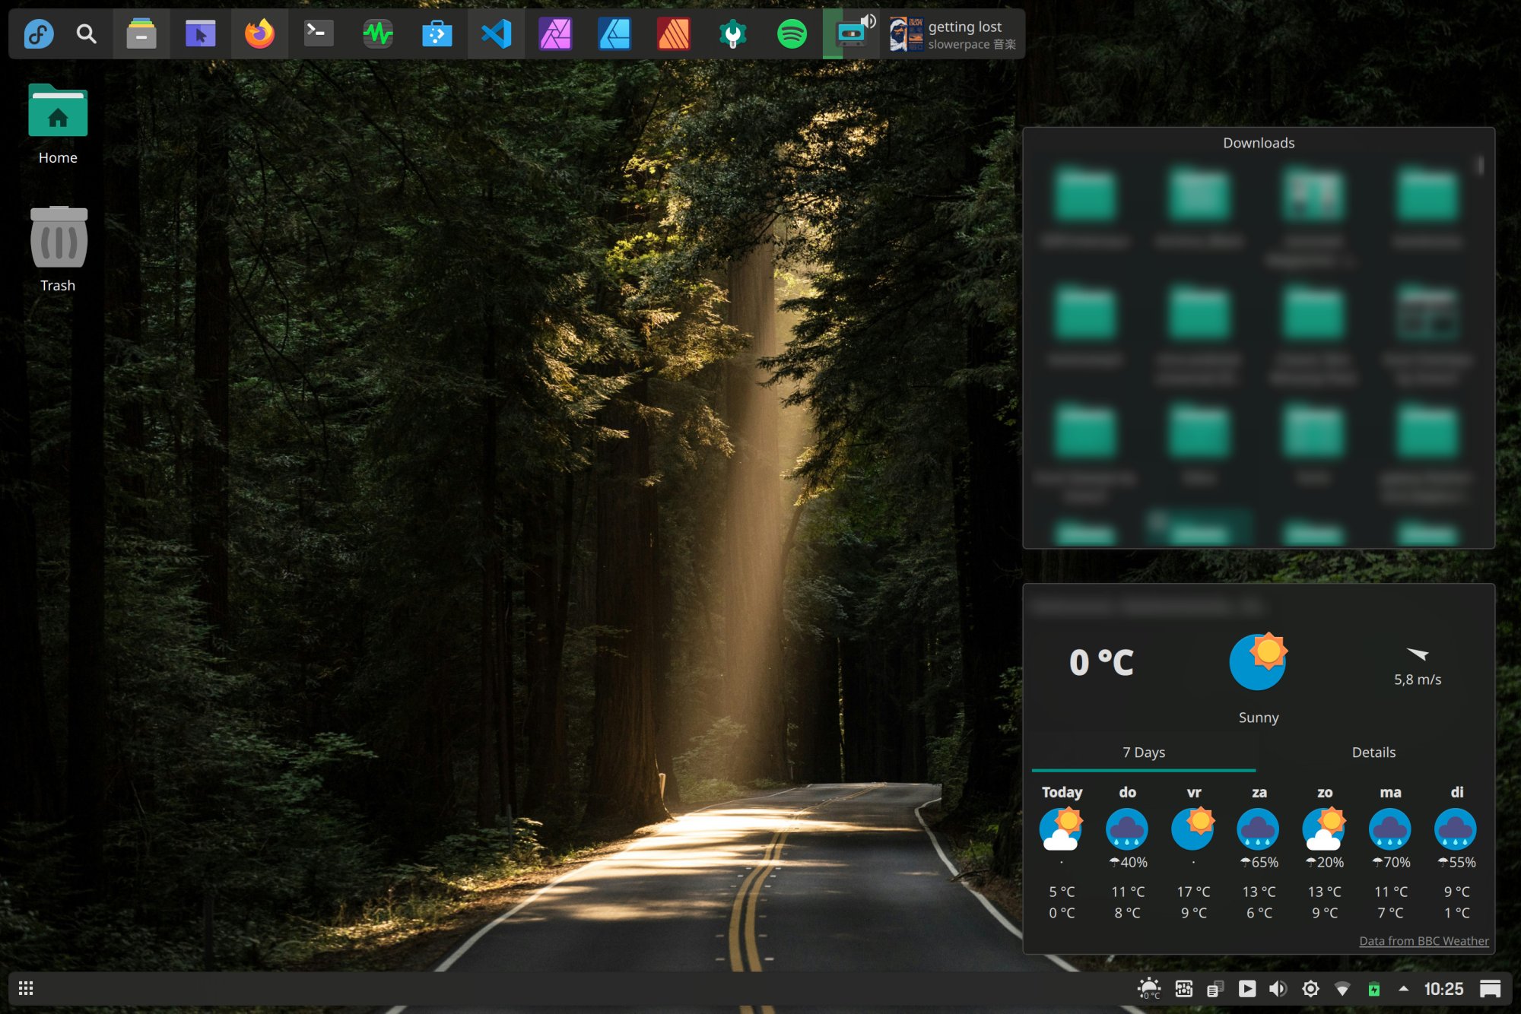
Task: Open the Data from BBC Weather link
Action: (x=1424, y=941)
